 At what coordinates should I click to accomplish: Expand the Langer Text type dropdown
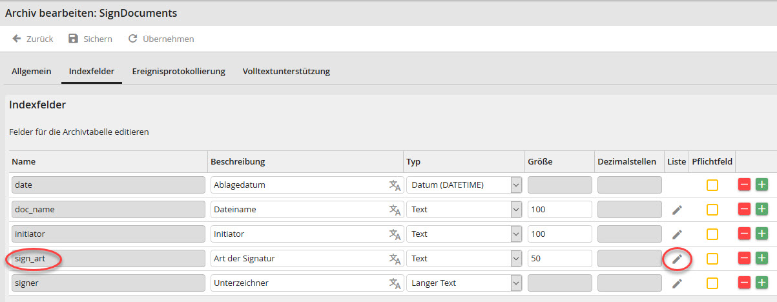[x=464, y=283]
